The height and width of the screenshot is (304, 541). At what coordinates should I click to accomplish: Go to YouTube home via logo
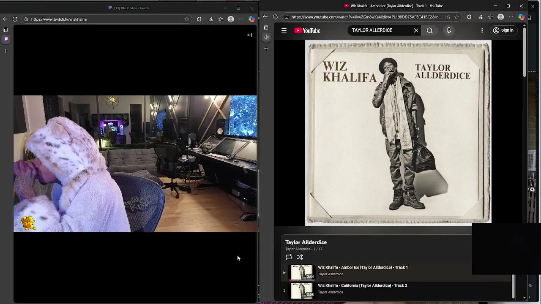click(x=307, y=30)
